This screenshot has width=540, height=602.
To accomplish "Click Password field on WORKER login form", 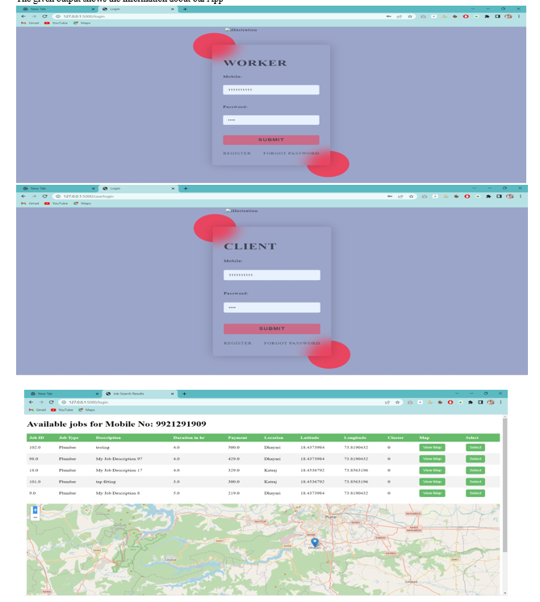I will pos(271,120).
